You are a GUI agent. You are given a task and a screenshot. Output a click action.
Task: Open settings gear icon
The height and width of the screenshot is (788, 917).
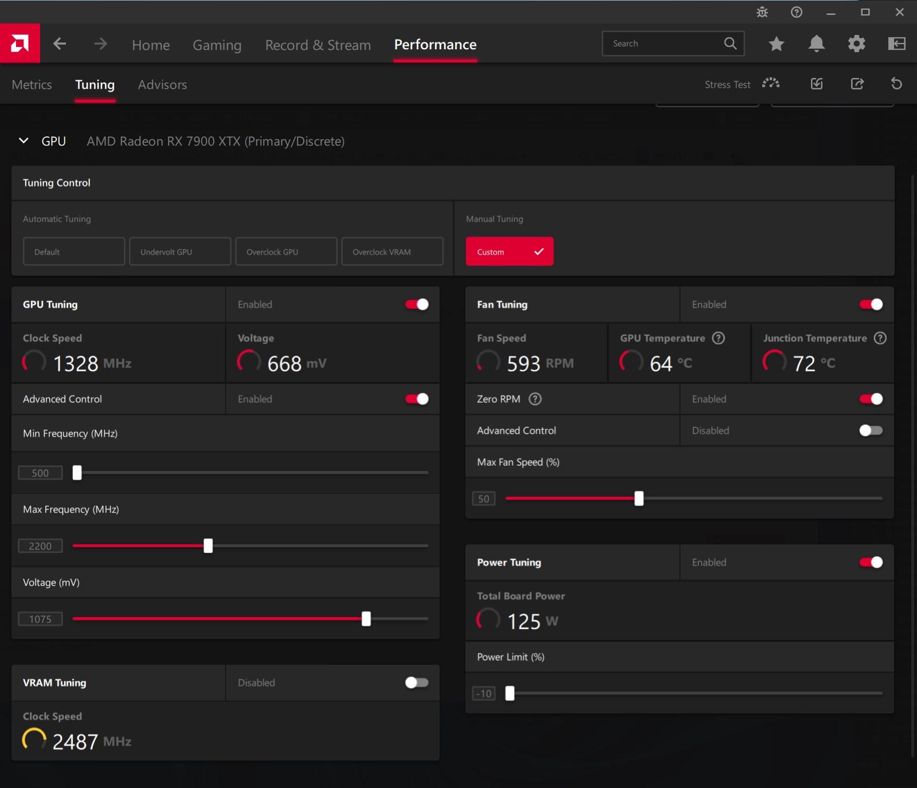(857, 44)
